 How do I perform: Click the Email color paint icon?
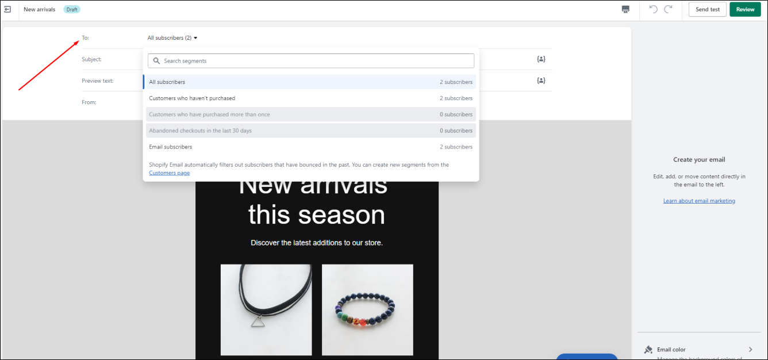coord(648,350)
